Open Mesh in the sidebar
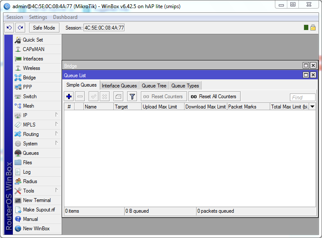 click(37, 106)
